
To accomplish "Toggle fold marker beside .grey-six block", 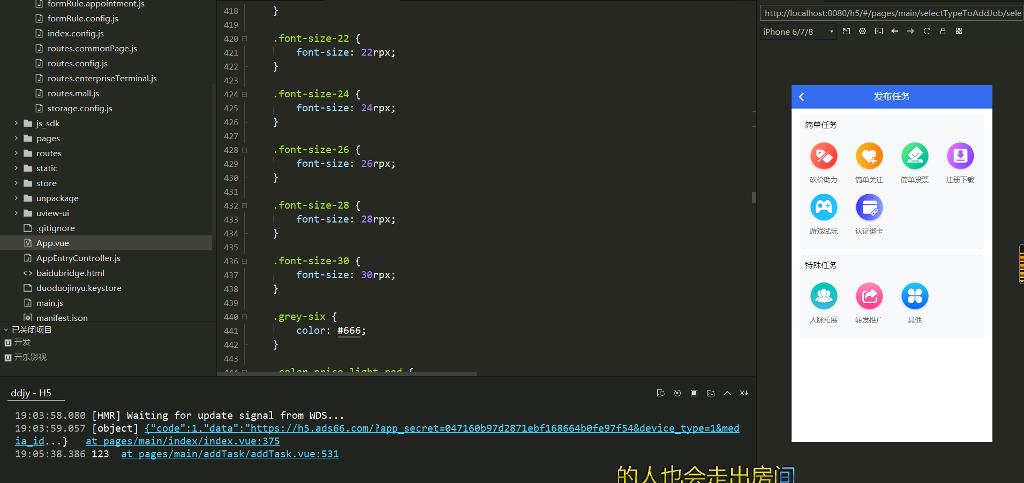I will (x=245, y=317).
